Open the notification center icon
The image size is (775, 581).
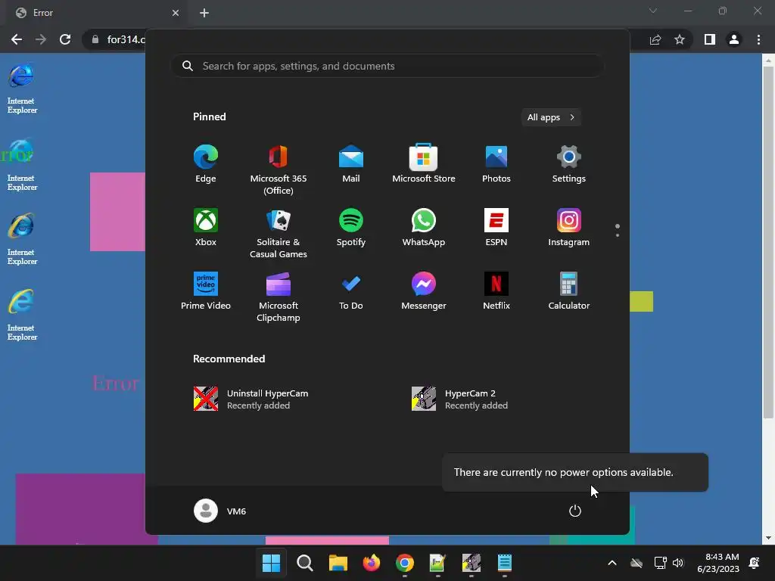(755, 563)
